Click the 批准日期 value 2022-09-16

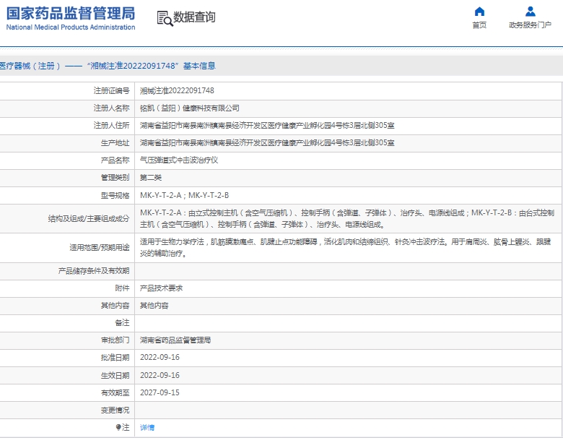pyautogui.click(x=160, y=358)
